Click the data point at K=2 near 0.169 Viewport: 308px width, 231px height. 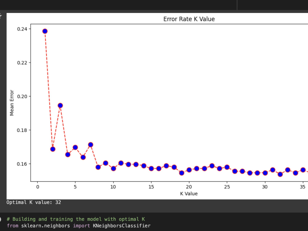pyautogui.click(x=53, y=149)
